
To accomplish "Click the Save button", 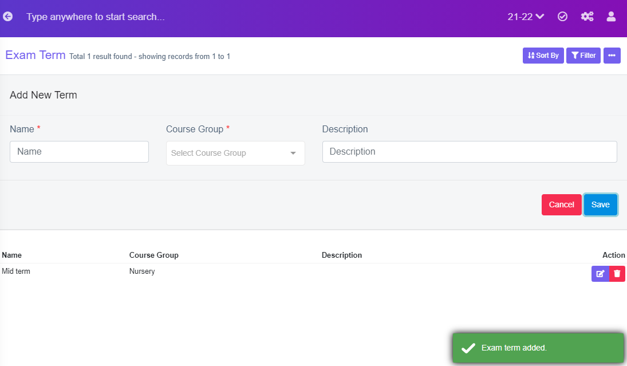I will [x=600, y=205].
